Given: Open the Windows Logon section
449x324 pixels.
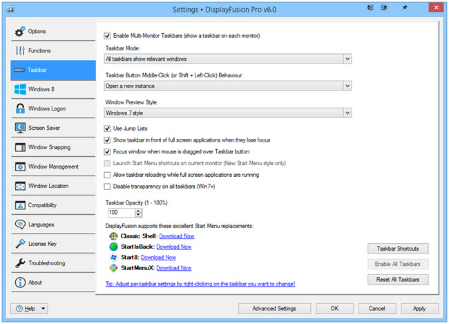Looking at the screenshot, I should click(x=53, y=108).
